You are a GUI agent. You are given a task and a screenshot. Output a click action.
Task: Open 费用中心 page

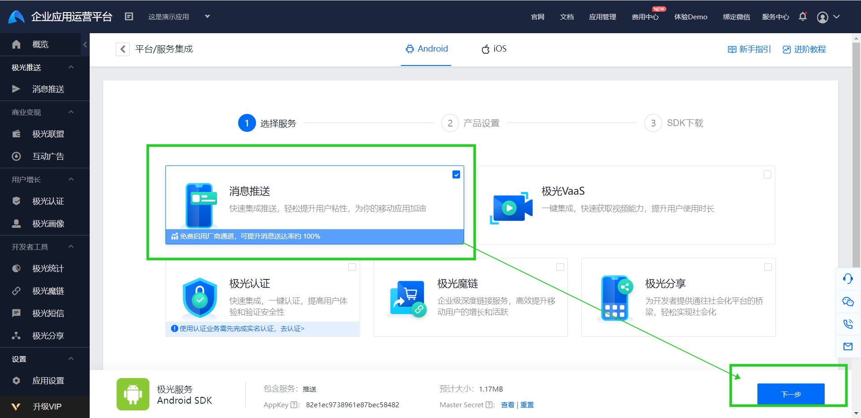[x=645, y=17]
